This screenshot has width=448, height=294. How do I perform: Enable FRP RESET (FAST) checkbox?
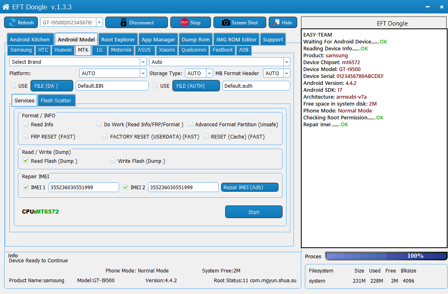26,136
